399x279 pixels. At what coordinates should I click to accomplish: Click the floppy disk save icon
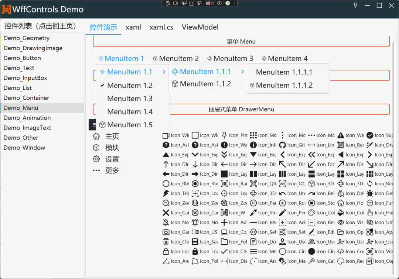pos(195,242)
